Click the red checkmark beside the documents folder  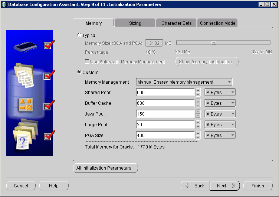(49, 75)
